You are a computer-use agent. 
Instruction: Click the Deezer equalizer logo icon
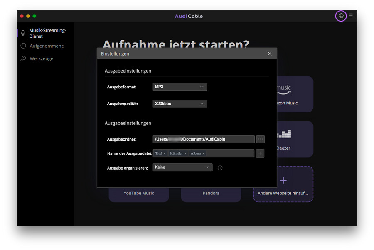[284, 134]
